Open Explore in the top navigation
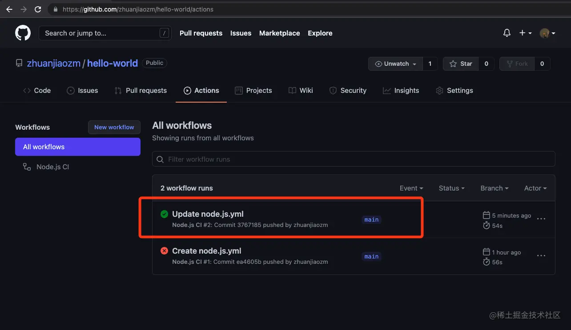 click(x=320, y=33)
